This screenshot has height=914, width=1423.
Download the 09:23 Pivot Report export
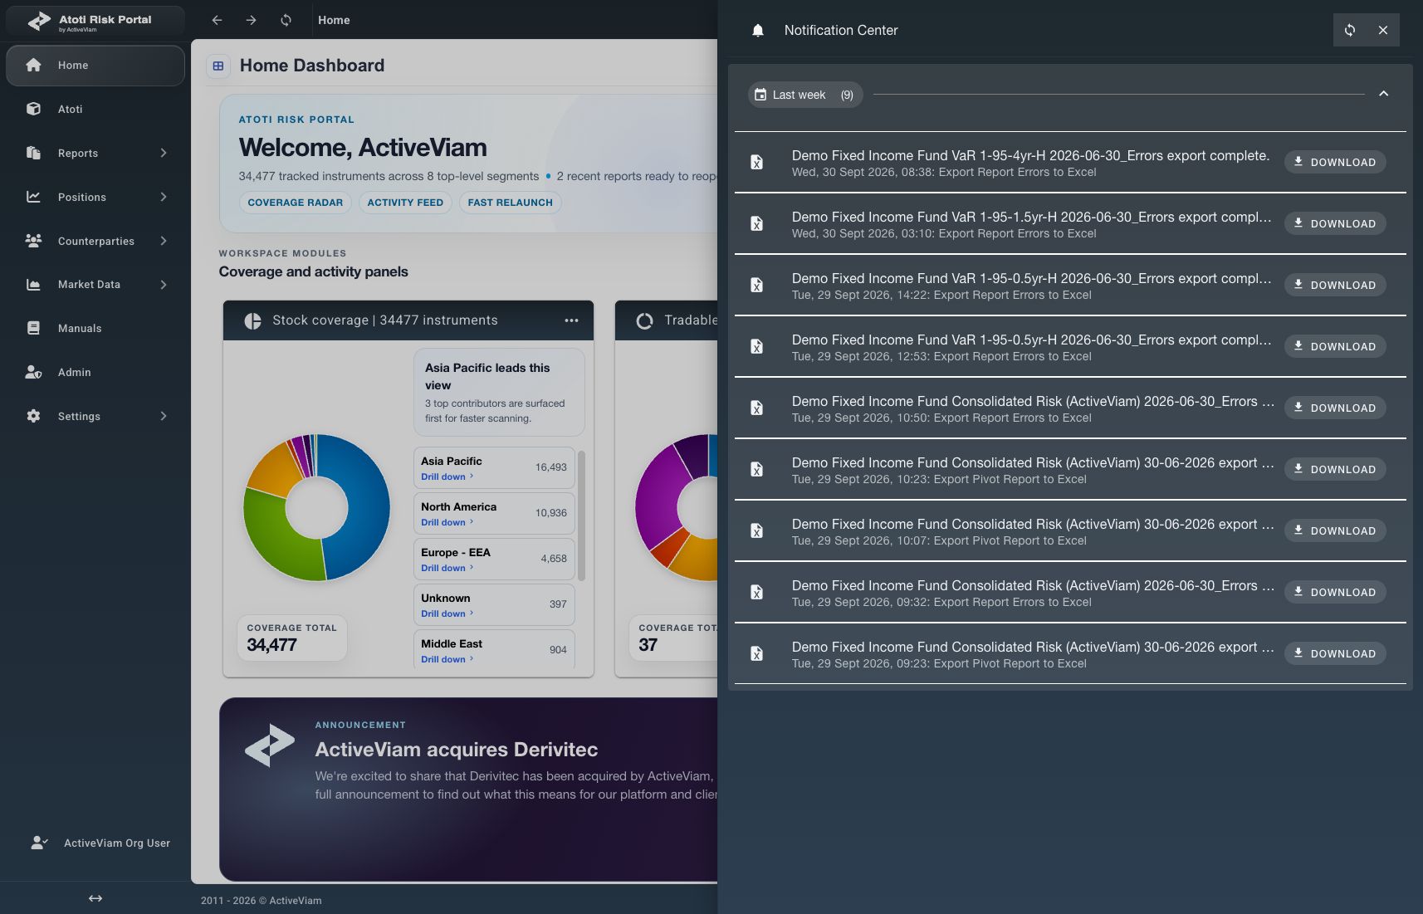point(1335,653)
